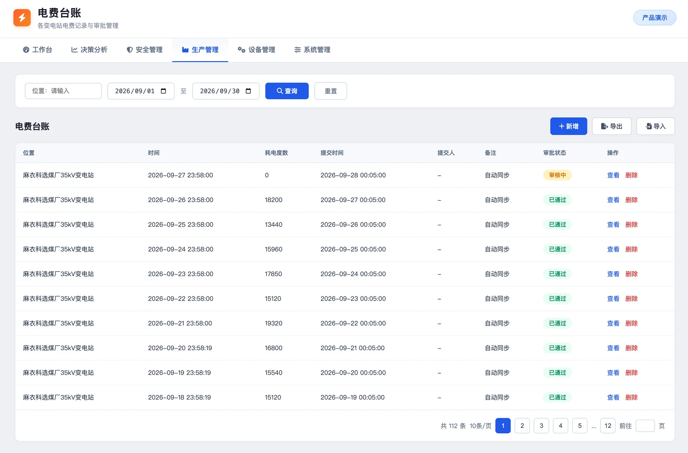
Task: Delete the record with 15540 usage
Action: coord(631,373)
